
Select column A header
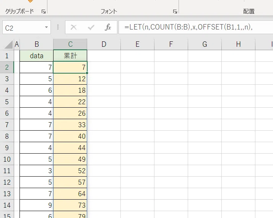(x=17, y=44)
